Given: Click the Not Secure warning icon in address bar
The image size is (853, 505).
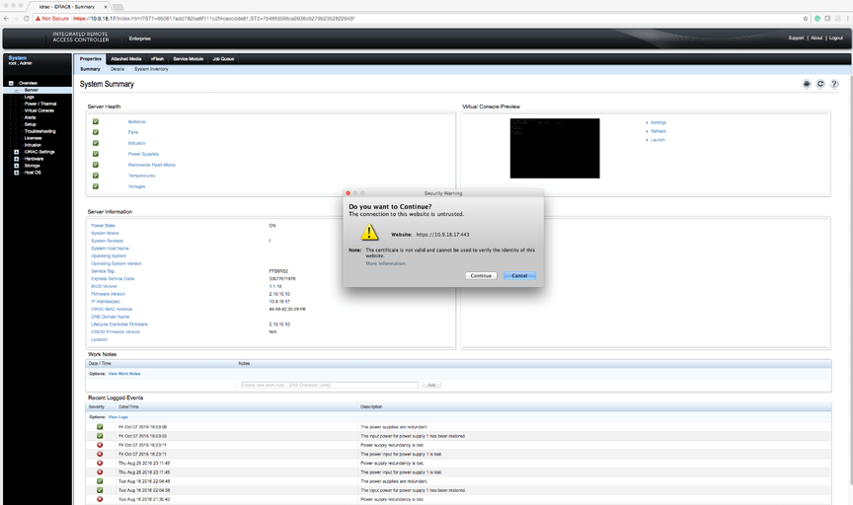Looking at the screenshot, I should point(37,18).
